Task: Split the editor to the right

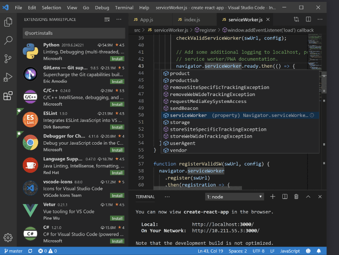Action: tap(308, 19)
